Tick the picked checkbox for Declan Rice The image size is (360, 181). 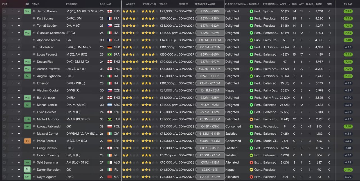(x=4, y=62)
